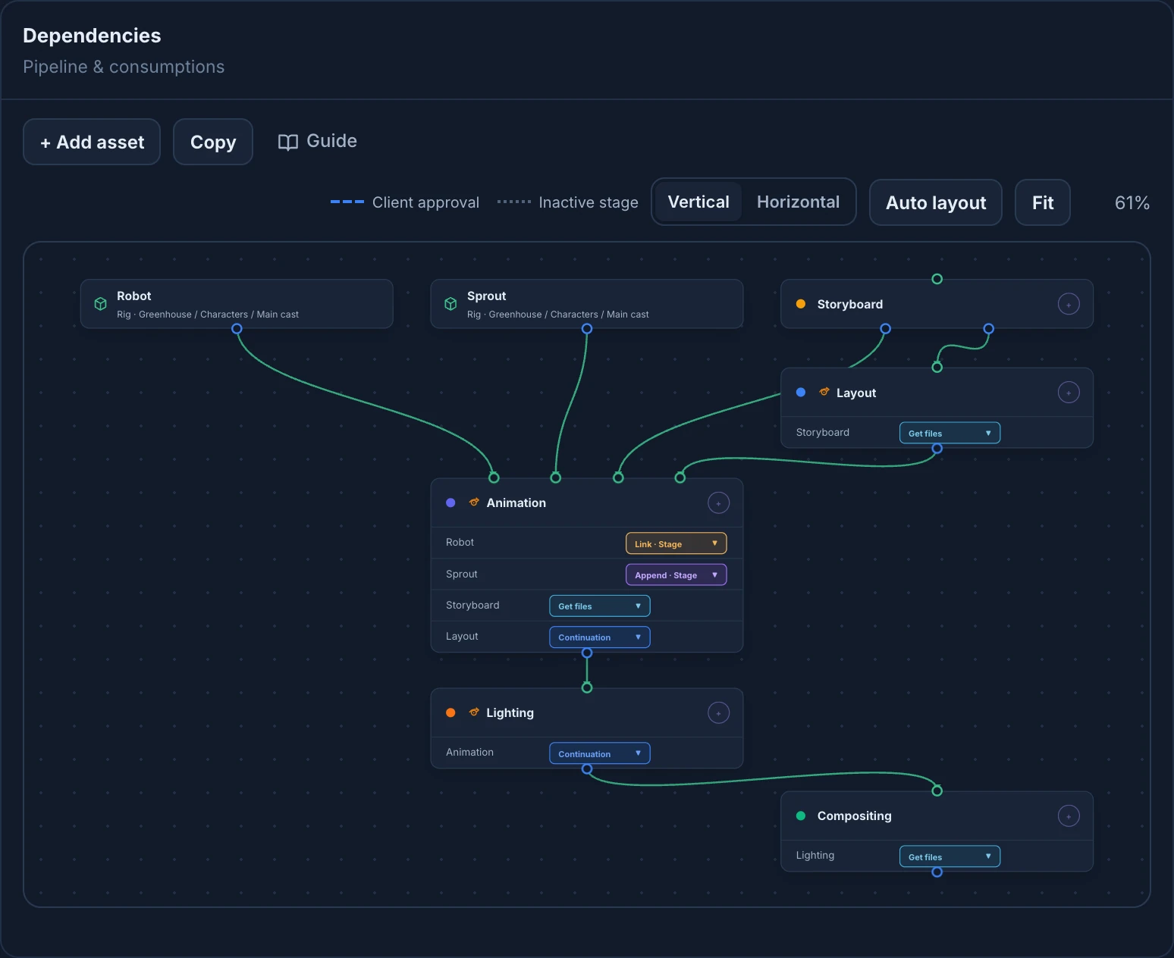Click the Layout node top input port
Viewport: 1174px width, 958px height.
937,368
